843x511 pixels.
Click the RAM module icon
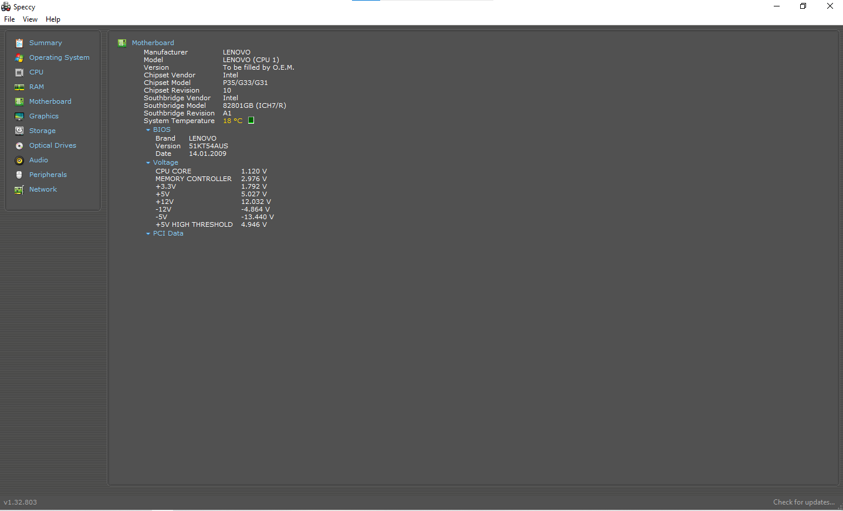[x=19, y=87]
